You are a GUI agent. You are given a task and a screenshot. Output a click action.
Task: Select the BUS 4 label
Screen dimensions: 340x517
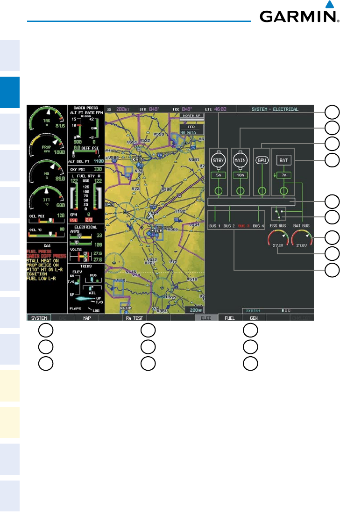pos(258,226)
